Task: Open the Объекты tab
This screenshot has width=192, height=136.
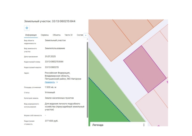Action: pos(57,35)
